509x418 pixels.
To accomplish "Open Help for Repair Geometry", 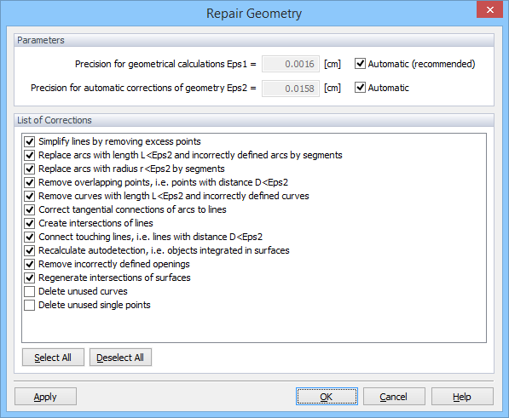I will coord(462,397).
